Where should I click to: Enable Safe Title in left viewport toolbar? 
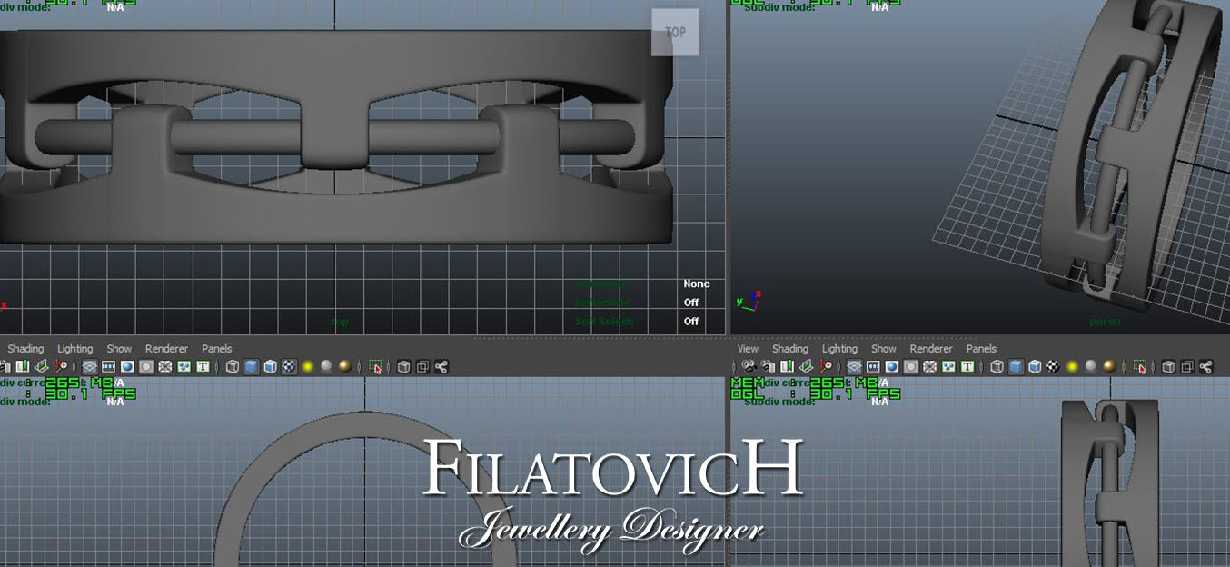pos(203,366)
